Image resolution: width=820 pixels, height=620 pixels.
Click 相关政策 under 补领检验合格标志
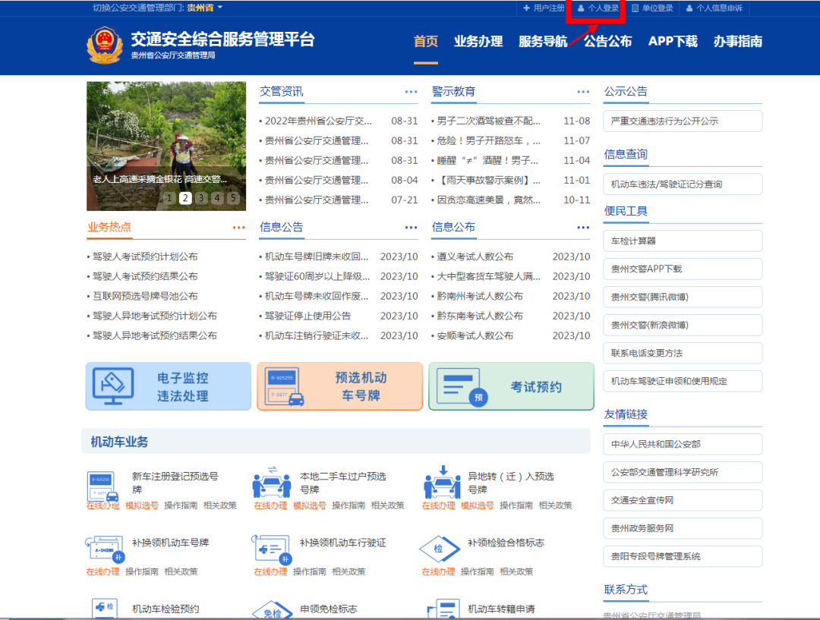point(516,572)
